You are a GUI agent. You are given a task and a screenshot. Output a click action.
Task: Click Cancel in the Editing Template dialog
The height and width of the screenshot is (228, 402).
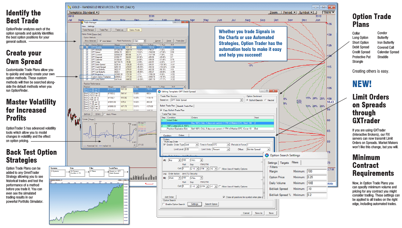246,213
